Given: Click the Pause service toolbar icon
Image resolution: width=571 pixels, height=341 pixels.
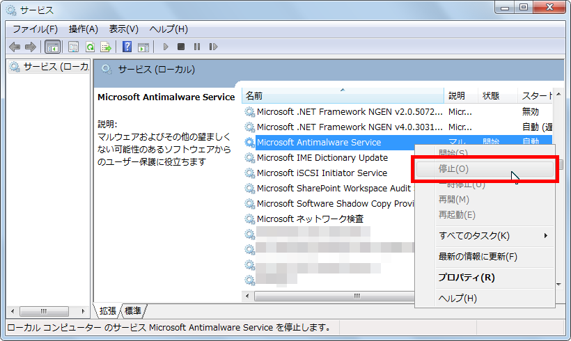Looking at the screenshot, I should [x=197, y=47].
